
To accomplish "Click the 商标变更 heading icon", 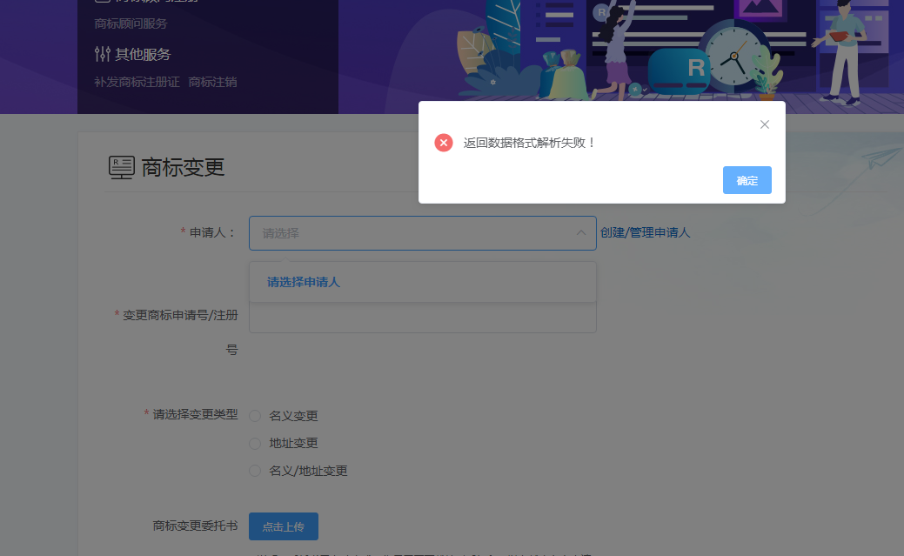I will click(x=122, y=167).
